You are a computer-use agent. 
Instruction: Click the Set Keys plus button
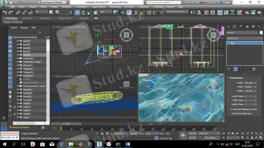coord(183,135)
